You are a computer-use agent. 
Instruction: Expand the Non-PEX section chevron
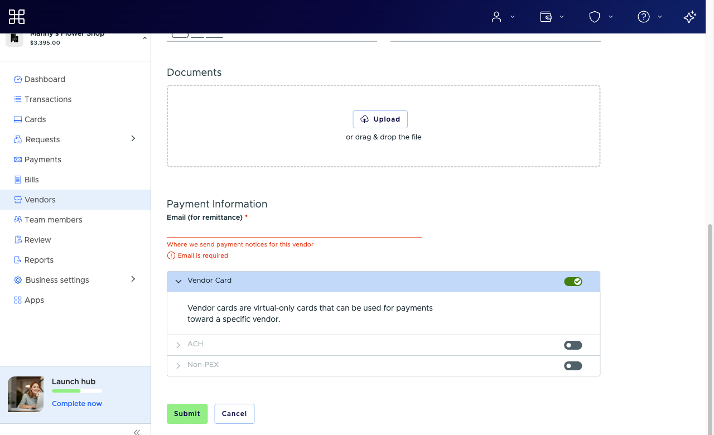[x=178, y=366]
